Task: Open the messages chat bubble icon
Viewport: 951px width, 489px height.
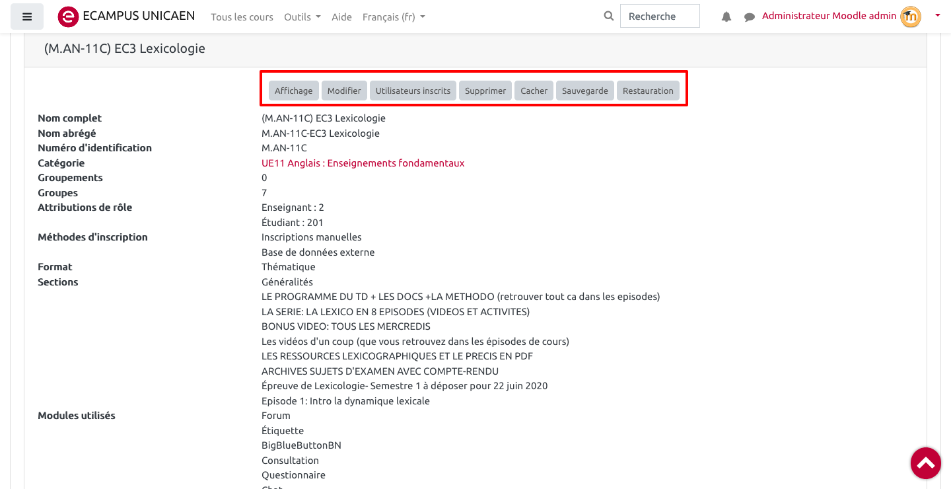Action: tap(750, 17)
